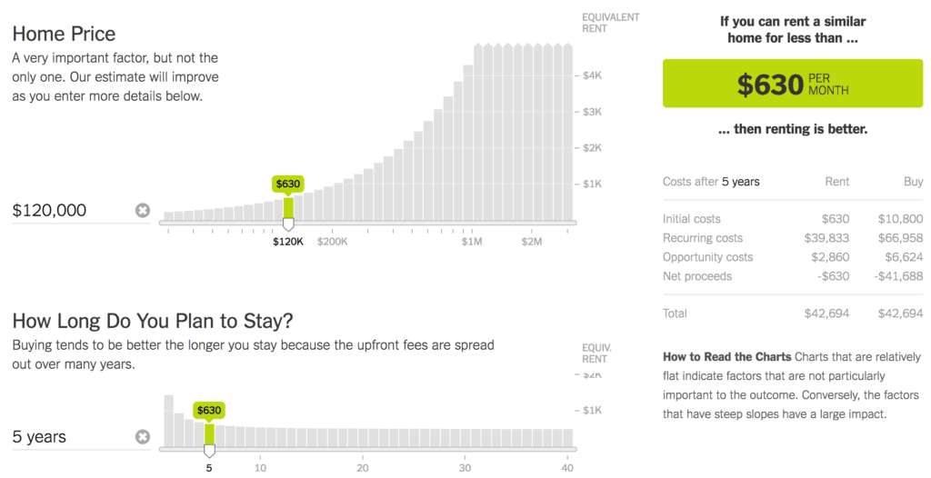Screen dimensions: 931x478
Task: Select the $200K mark on price axis
Action: (333, 242)
